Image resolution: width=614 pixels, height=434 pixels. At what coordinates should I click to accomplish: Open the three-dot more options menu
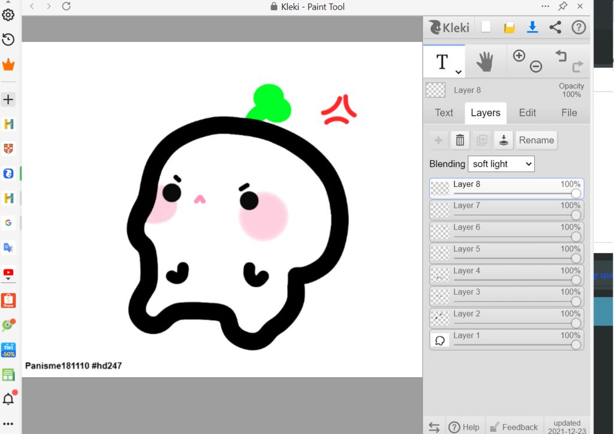pyautogui.click(x=545, y=6)
